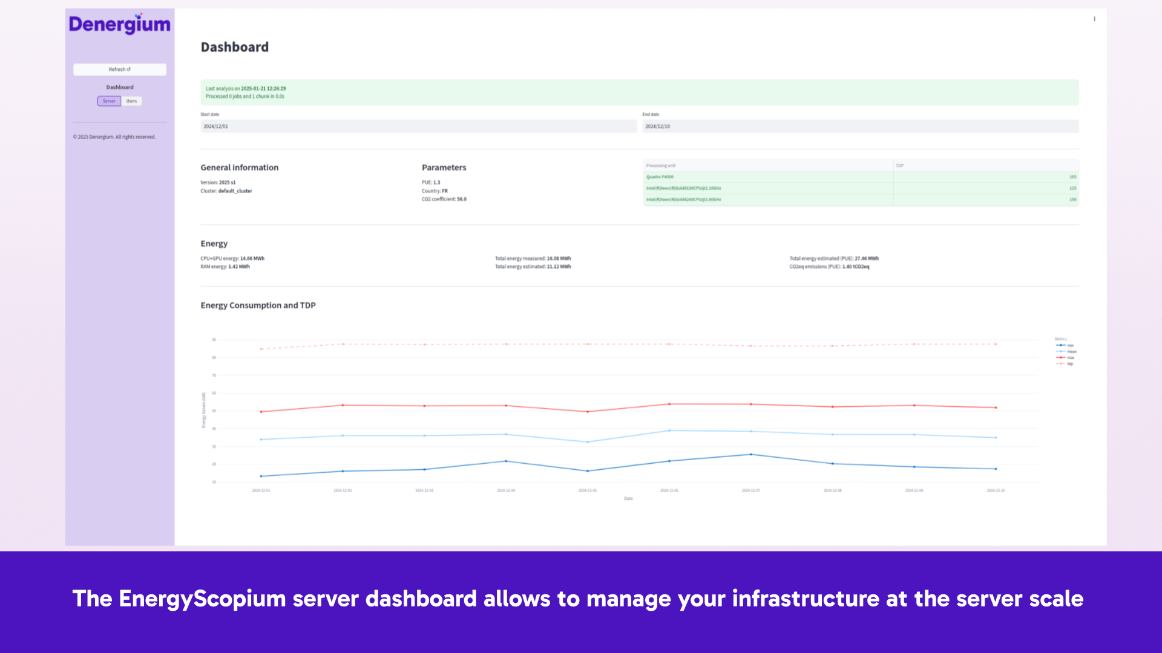
Task: Sort by the Processing unit column header
Action: tap(768, 166)
